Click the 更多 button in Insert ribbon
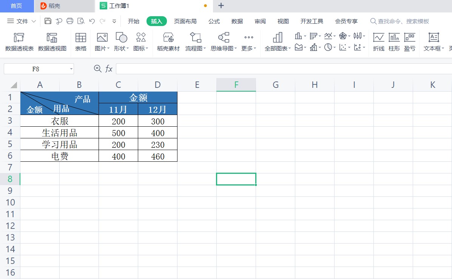The image size is (452, 279). (x=248, y=41)
